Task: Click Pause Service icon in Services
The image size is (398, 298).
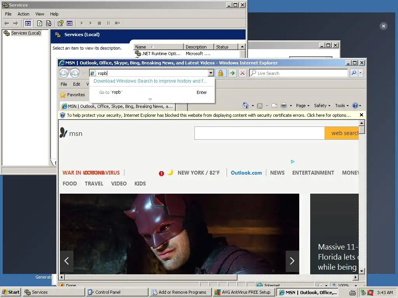Action: (x=108, y=23)
